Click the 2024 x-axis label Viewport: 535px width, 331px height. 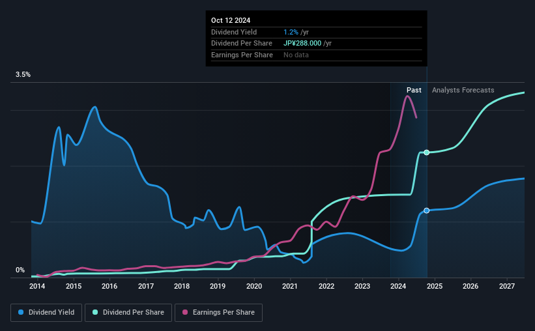click(x=398, y=286)
